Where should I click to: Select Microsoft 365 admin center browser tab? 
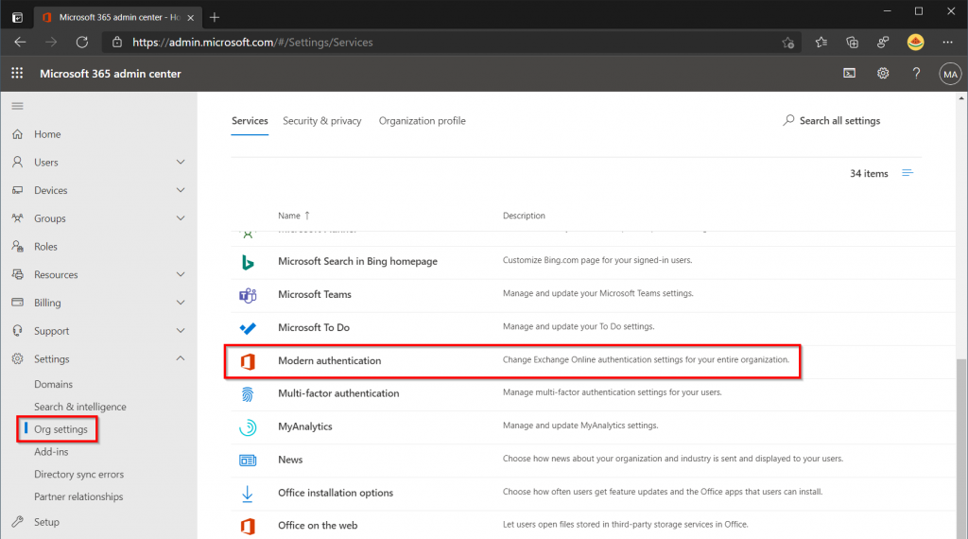[x=117, y=17]
